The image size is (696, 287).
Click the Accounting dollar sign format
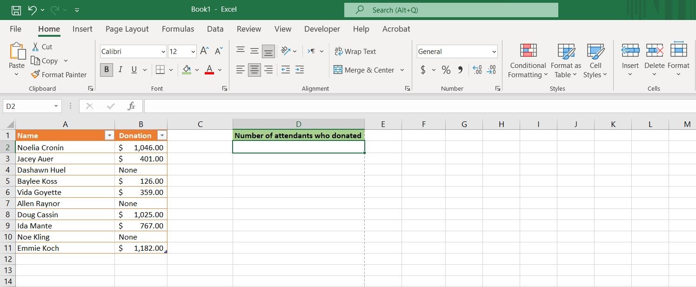(423, 70)
